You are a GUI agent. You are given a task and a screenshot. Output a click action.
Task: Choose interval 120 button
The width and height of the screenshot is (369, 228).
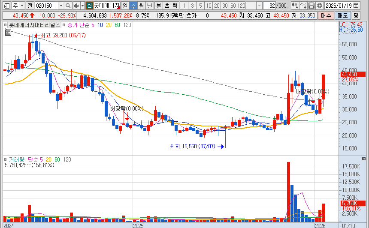241,6
